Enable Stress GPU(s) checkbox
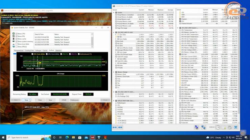Image resolution: width=250 pixels, height=140 pixels. coord(17,46)
